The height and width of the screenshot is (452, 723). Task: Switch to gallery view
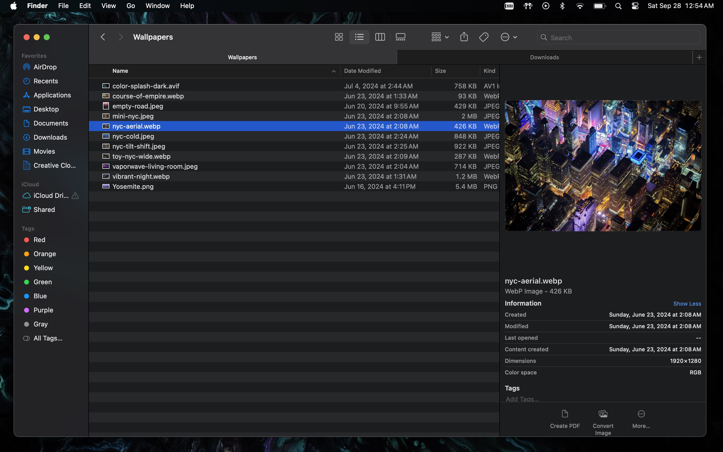tap(400, 37)
